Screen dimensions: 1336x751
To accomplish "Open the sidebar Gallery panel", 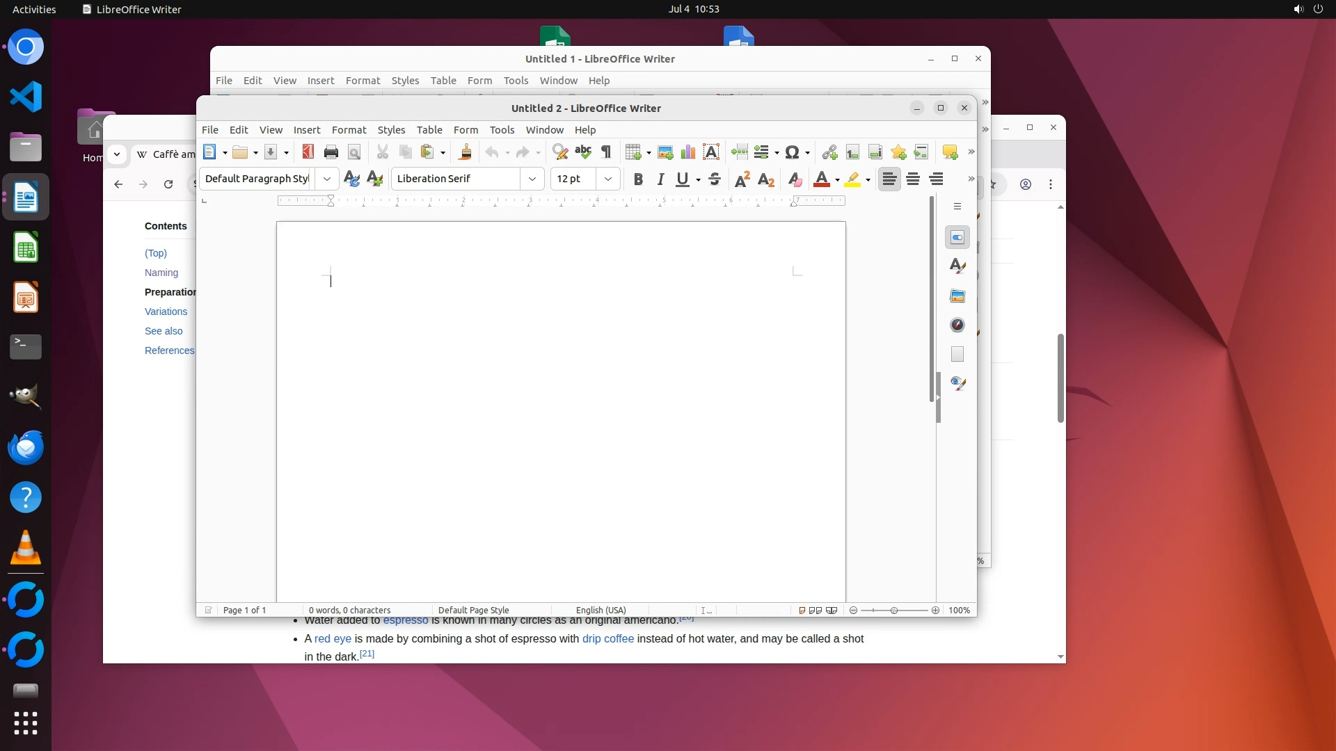I will [957, 296].
